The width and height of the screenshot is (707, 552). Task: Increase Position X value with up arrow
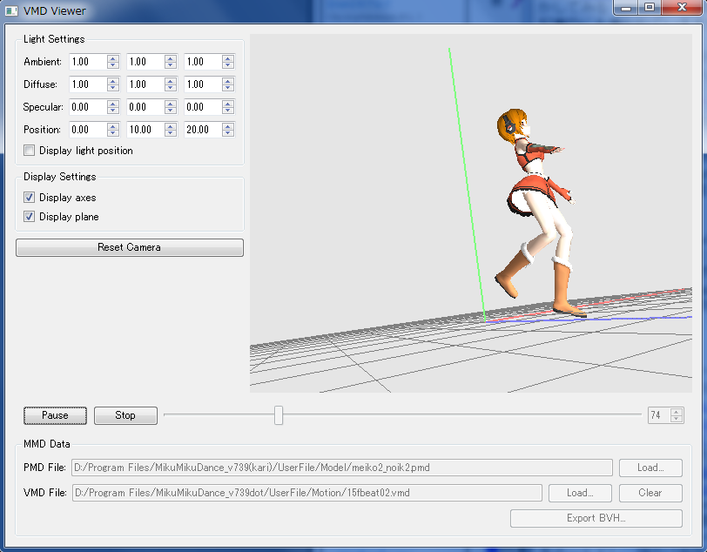click(x=113, y=126)
